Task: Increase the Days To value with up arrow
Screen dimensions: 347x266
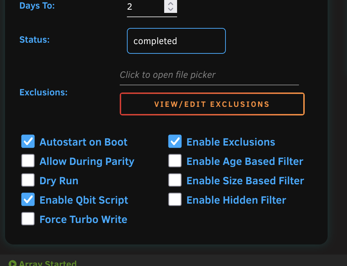Action: click(170, 4)
